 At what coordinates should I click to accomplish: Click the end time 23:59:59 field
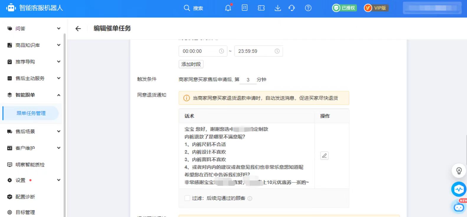point(258,51)
